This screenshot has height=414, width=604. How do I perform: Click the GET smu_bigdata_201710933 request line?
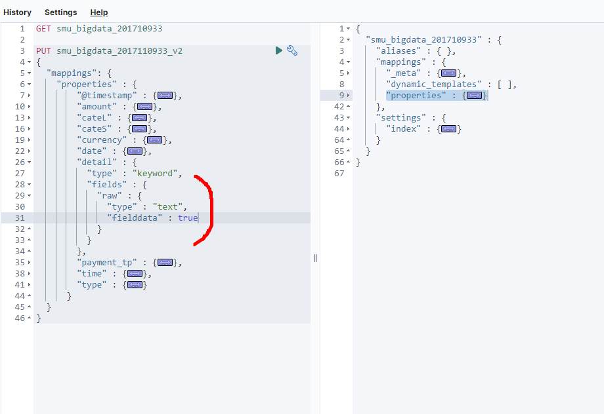[99, 28]
